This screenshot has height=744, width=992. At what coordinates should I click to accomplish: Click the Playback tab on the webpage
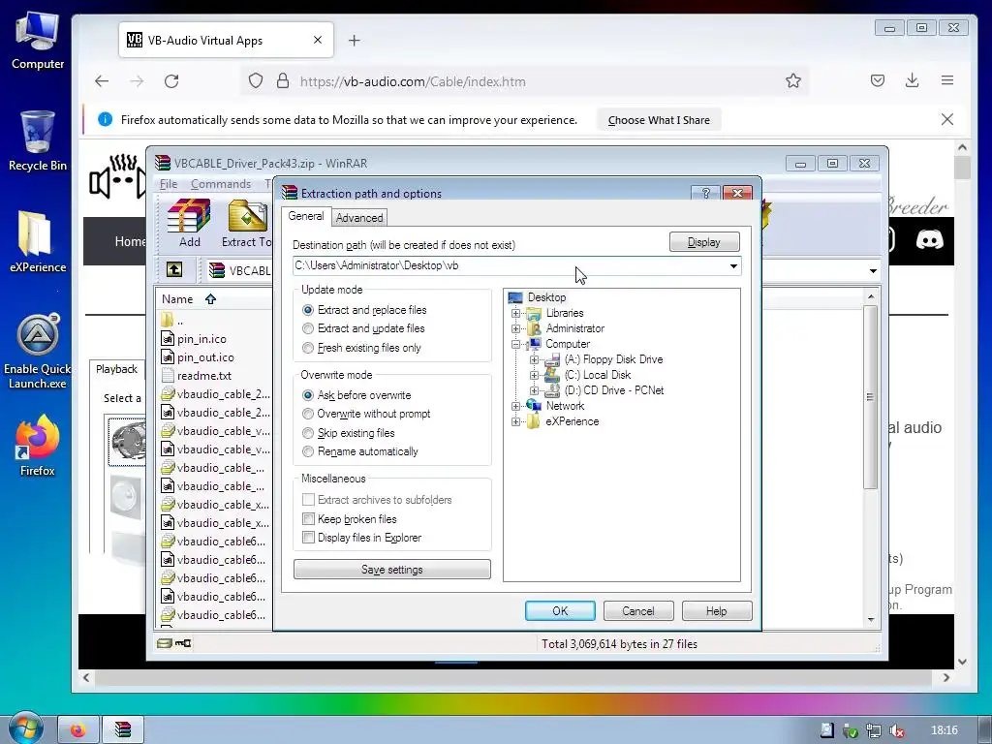click(x=116, y=369)
